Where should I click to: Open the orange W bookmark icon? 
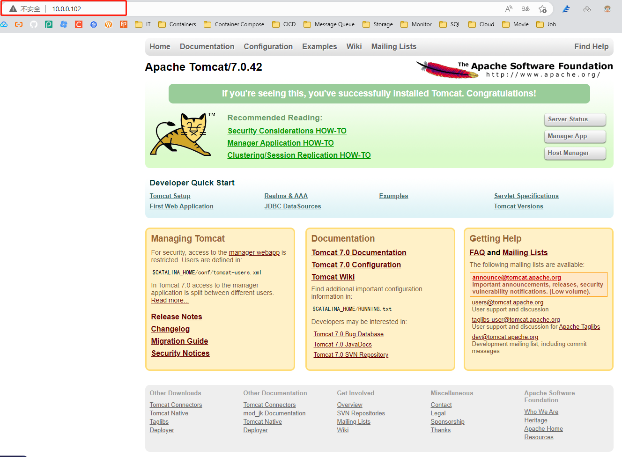pos(109,24)
